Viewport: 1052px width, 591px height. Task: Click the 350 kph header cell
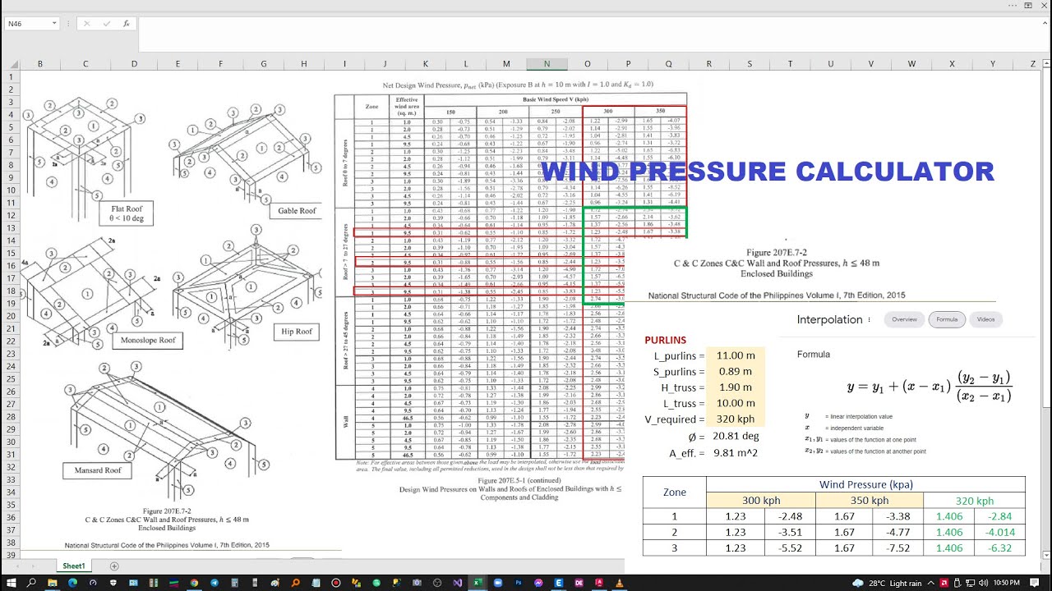click(869, 500)
